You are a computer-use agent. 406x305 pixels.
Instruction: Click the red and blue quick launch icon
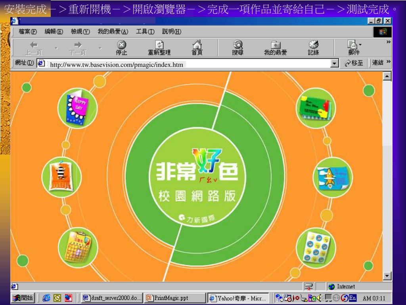(68, 298)
